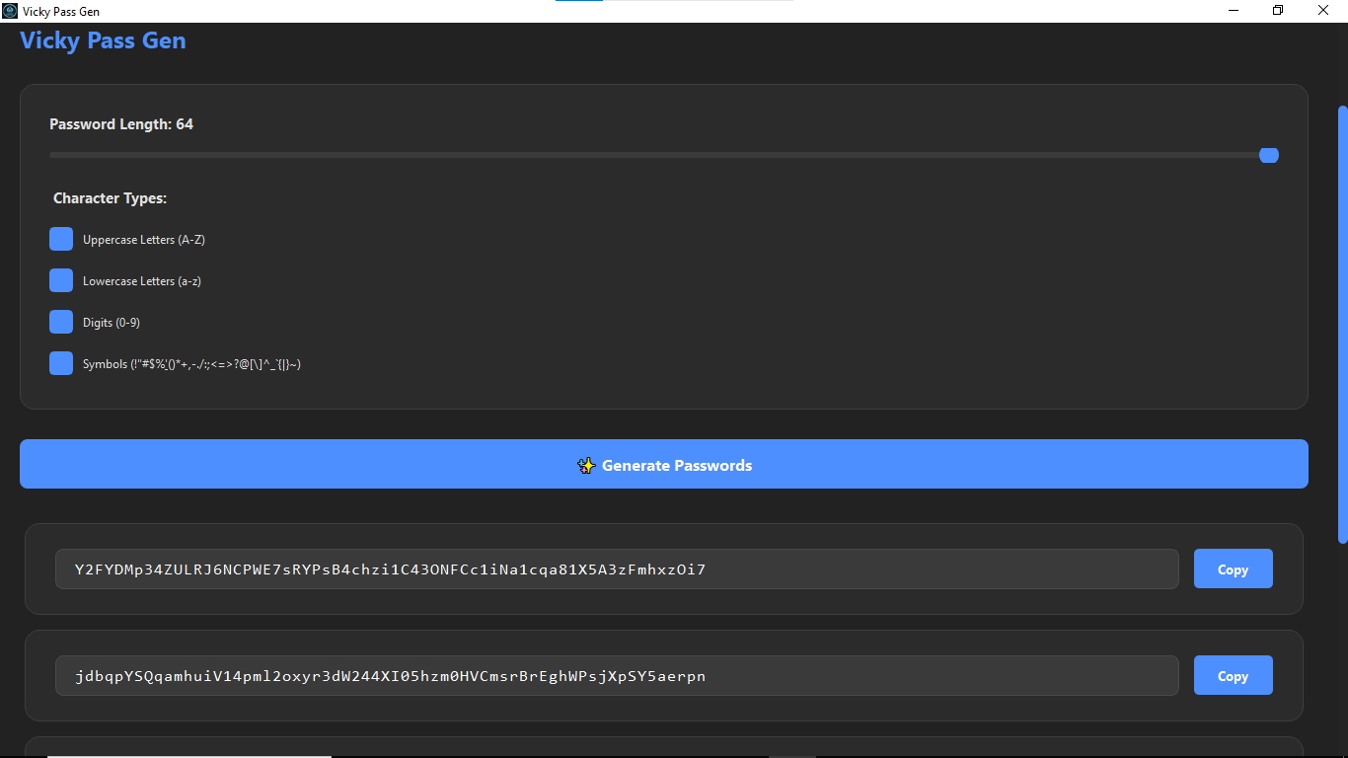Click the Vicky Pass Gen title bar icon
Screen dimensions: 1348x758
click(10, 11)
